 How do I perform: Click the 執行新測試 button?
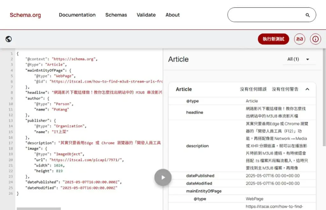point(273,39)
